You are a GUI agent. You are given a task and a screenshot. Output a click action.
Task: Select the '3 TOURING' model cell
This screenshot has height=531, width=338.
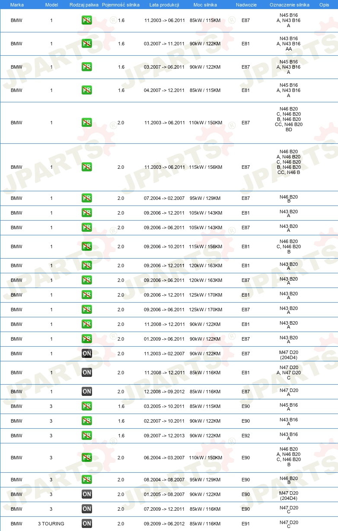(51, 524)
